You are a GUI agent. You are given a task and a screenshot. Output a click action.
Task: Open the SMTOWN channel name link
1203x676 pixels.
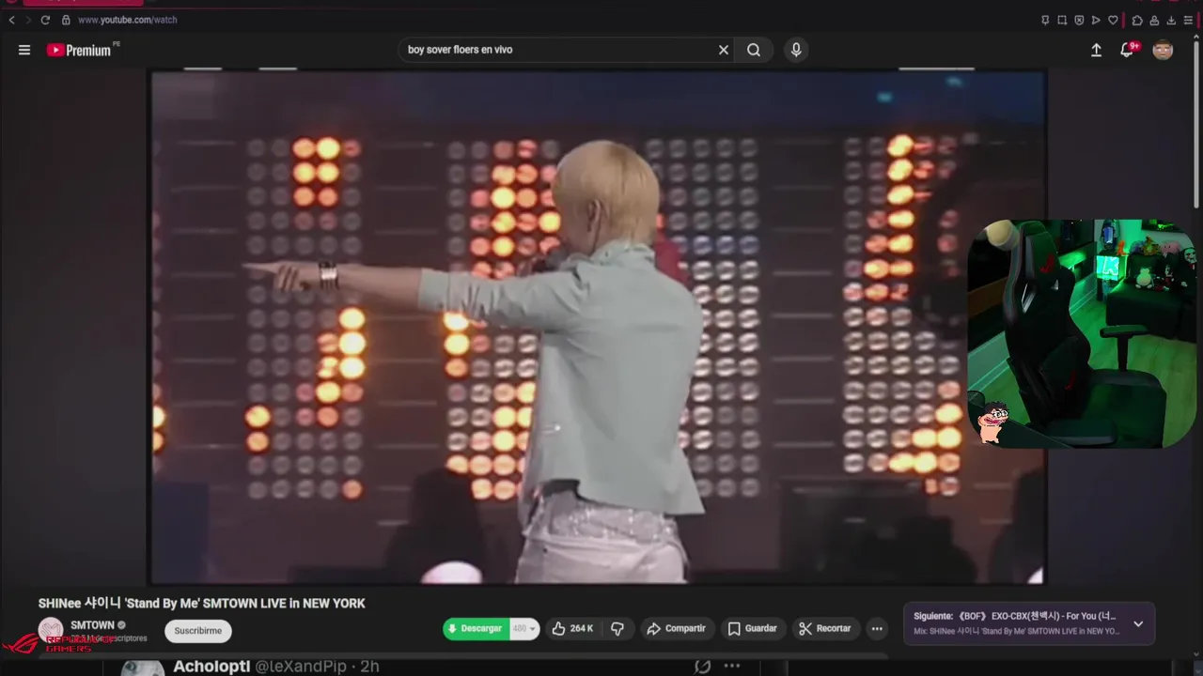coord(92,625)
